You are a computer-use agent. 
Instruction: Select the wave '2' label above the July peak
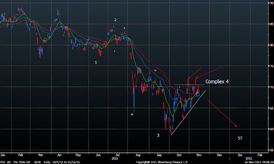115,20
